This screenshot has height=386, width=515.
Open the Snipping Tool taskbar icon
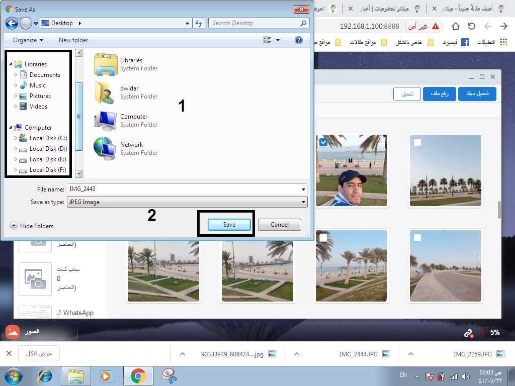(x=169, y=376)
